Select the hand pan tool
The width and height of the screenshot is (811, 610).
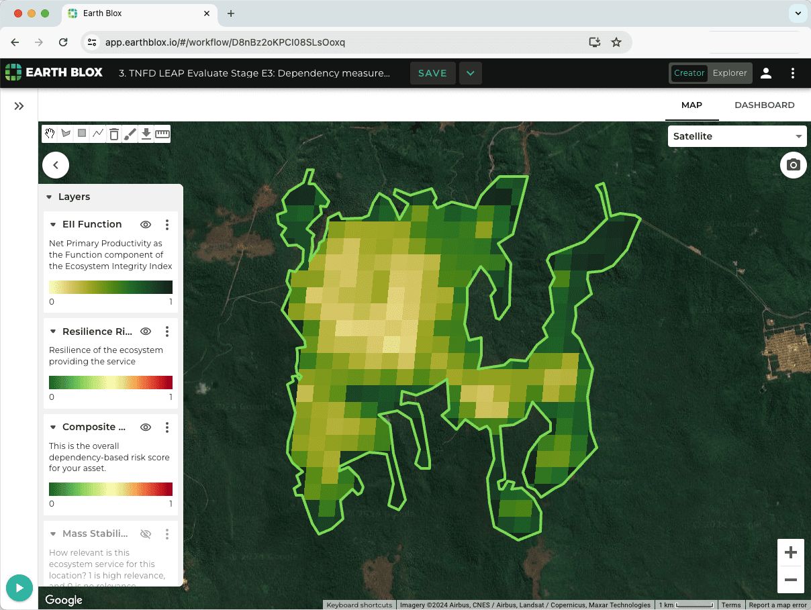(x=50, y=133)
